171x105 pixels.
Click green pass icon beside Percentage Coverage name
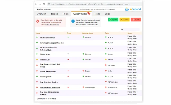tap(37, 37)
